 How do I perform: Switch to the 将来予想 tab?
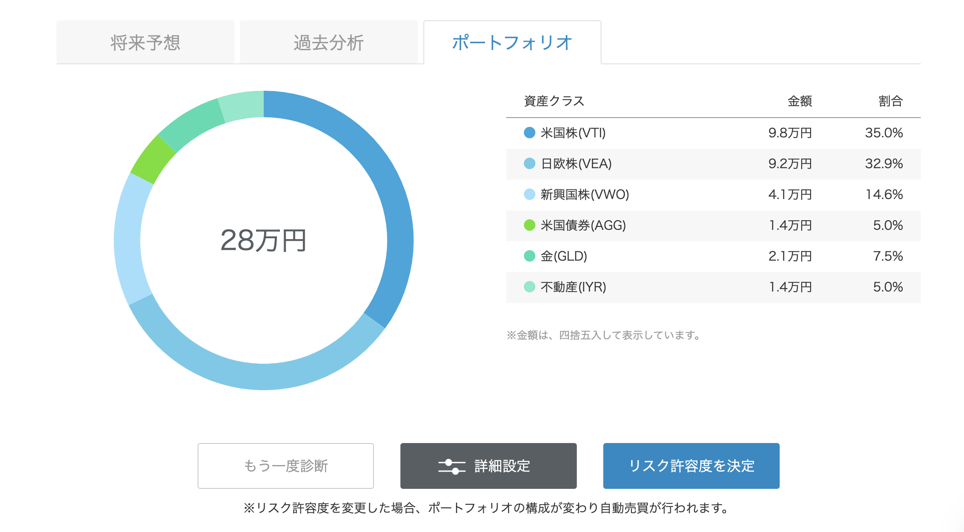(146, 42)
